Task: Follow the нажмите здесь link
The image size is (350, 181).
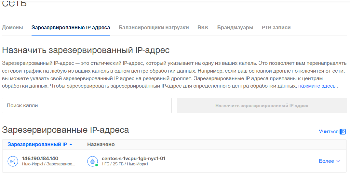Action: point(316,86)
